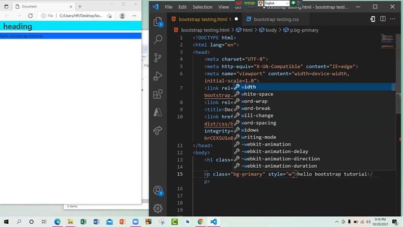Screen dimensions: 403x227
Task: Open File Explorer from taskbar
Action: coord(70,221)
